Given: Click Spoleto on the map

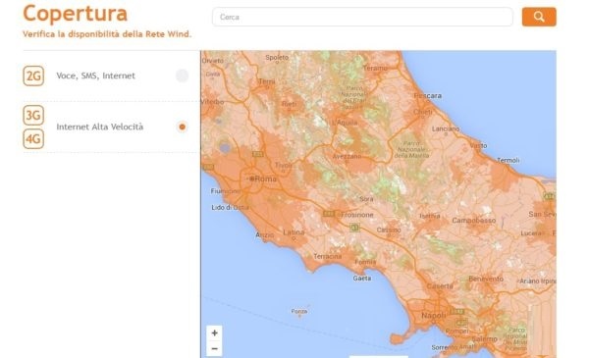Looking at the screenshot, I should 277,58.
